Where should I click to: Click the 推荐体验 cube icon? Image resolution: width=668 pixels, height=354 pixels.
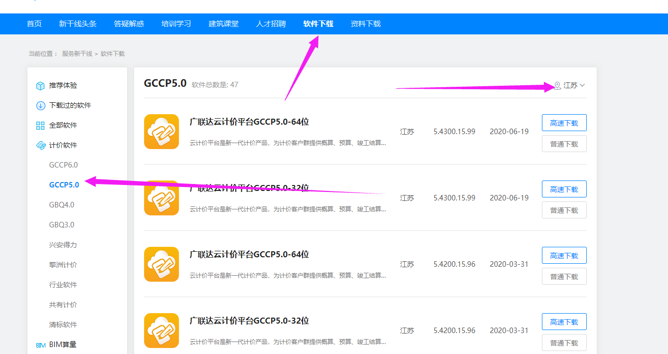click(x=41, y=86)
